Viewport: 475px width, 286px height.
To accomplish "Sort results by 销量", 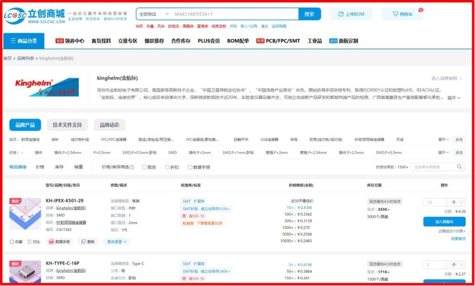I will [x=79, y=167].
